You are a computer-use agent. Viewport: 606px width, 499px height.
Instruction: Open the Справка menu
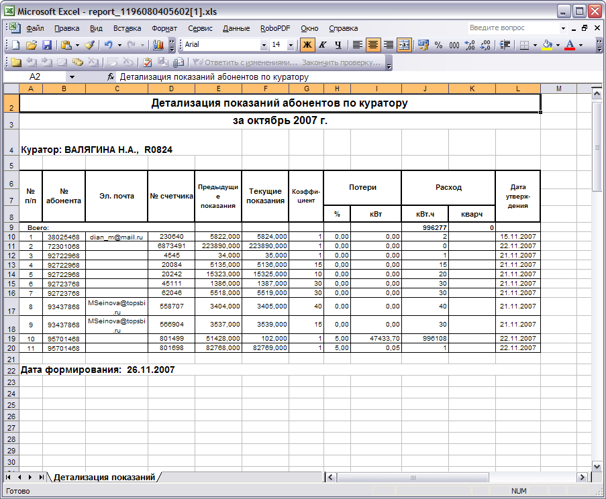click(343, 28)
